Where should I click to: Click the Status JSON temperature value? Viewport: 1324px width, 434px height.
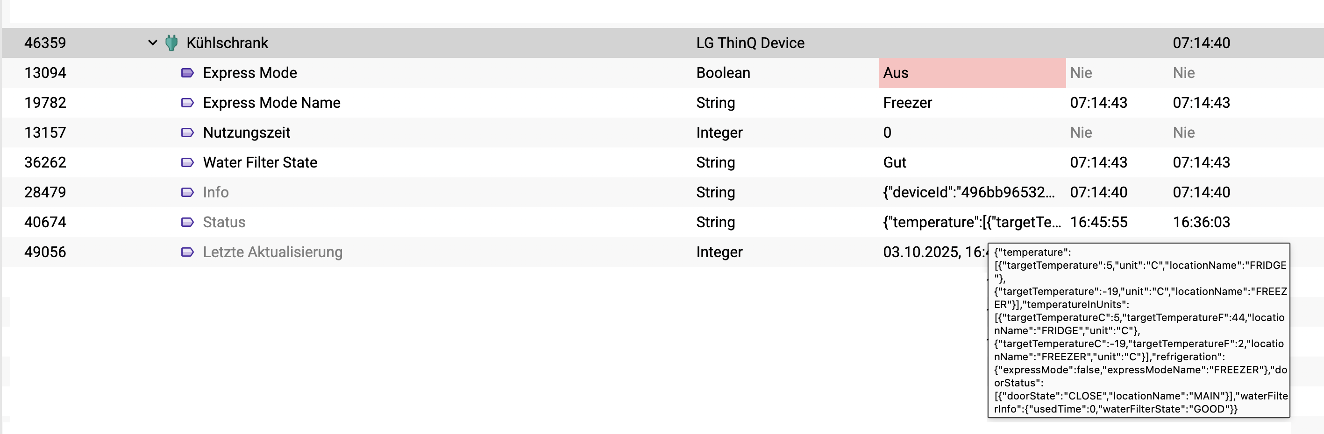pyautogui.click(x=971, y=222)
